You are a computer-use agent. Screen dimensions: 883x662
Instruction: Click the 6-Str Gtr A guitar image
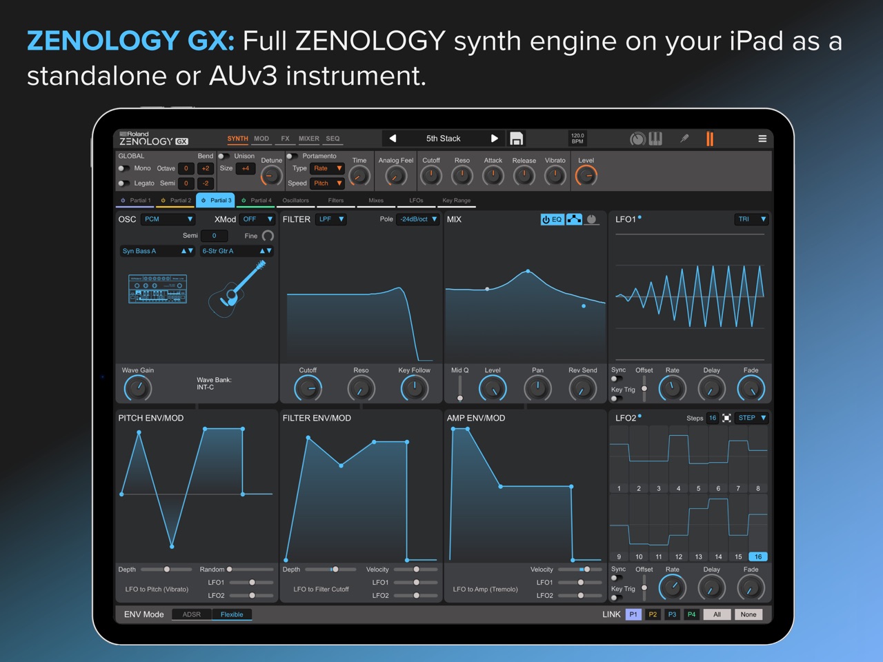[x=237, y=290]
